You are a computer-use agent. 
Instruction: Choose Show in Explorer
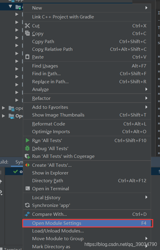click(87, 173)
